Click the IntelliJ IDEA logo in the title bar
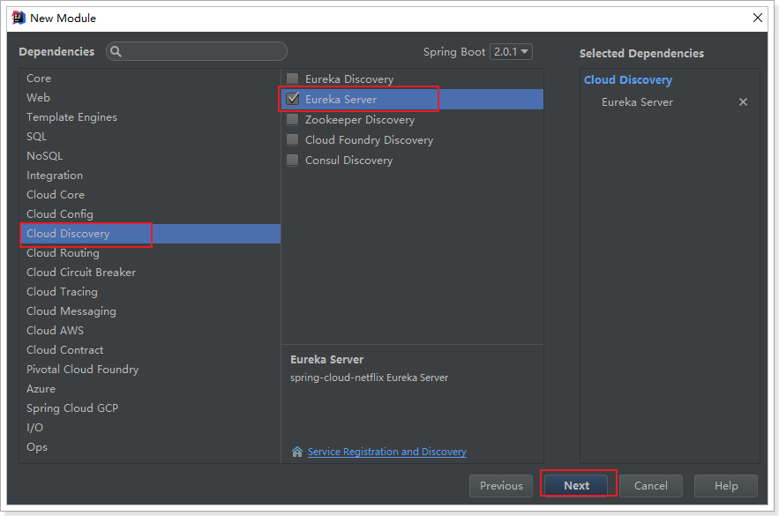This screenshot has height=516, width=779. point(19,18)
